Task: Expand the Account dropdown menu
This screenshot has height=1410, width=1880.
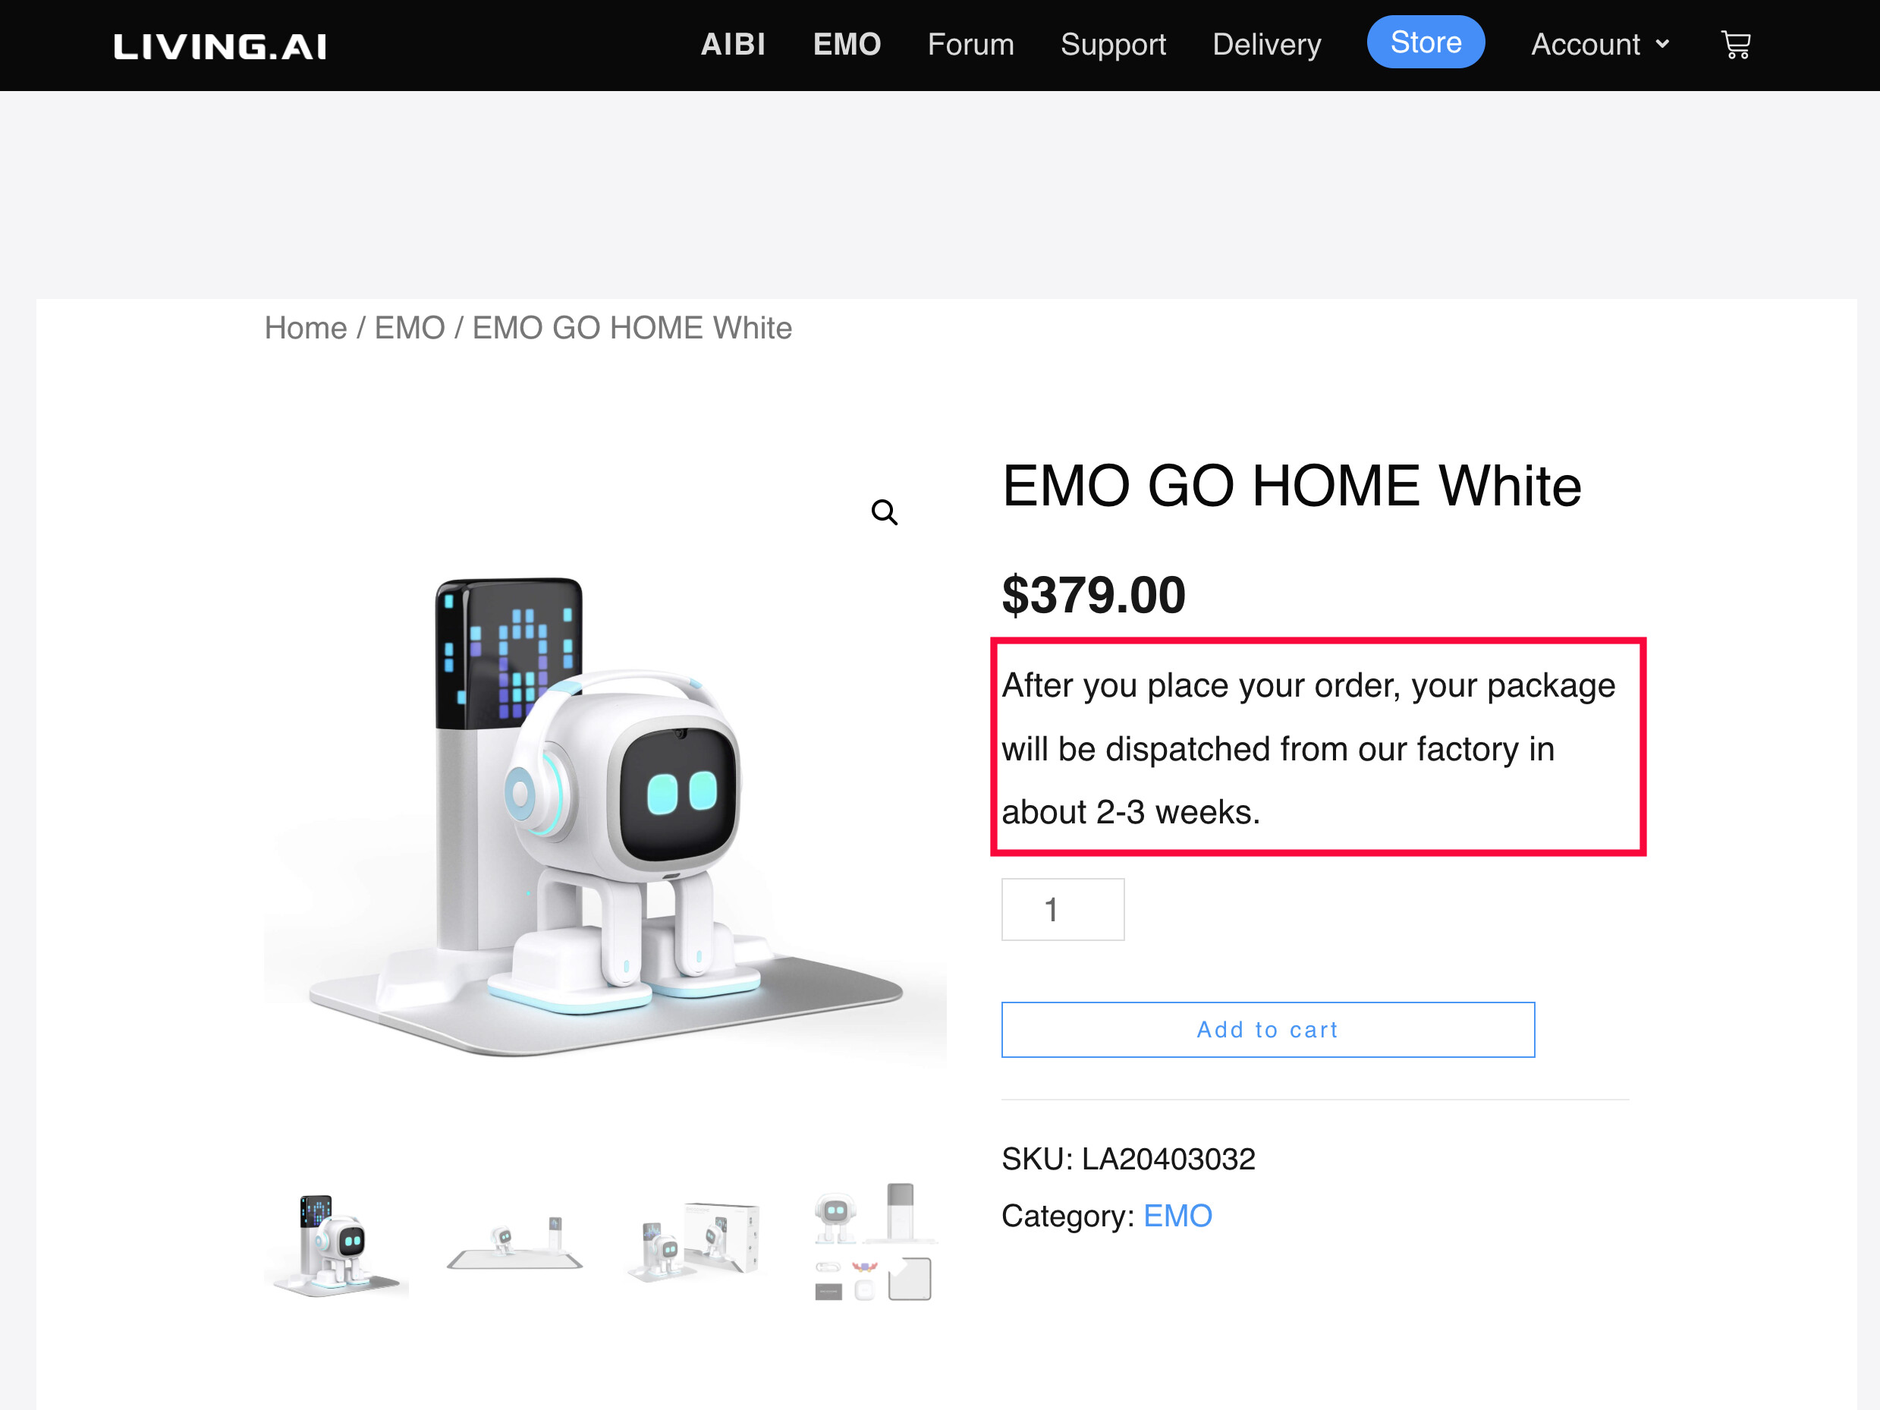Action: tap(1600, 44)
